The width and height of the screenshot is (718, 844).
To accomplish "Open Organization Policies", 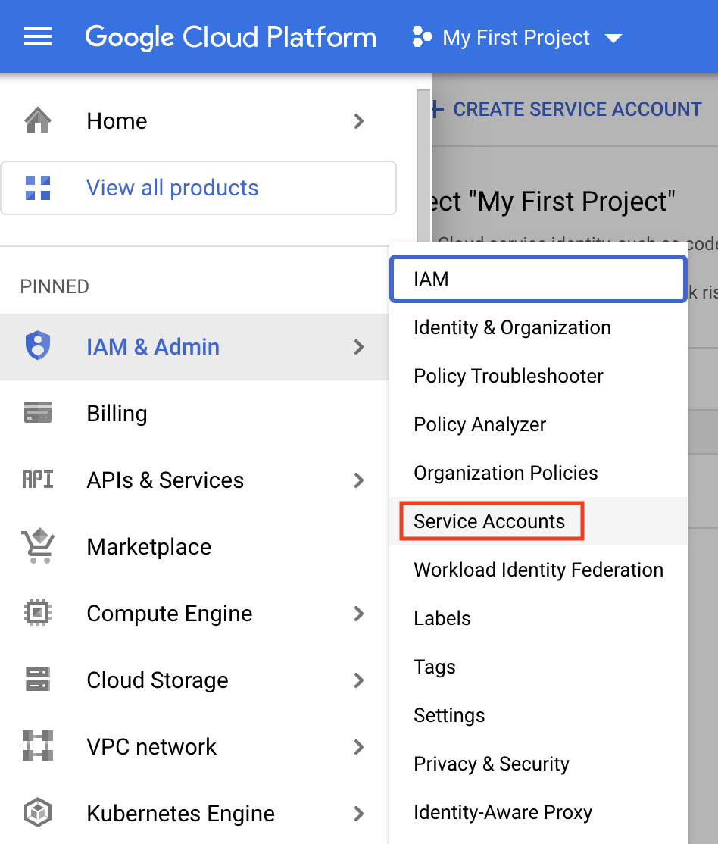I will (538, 473).
